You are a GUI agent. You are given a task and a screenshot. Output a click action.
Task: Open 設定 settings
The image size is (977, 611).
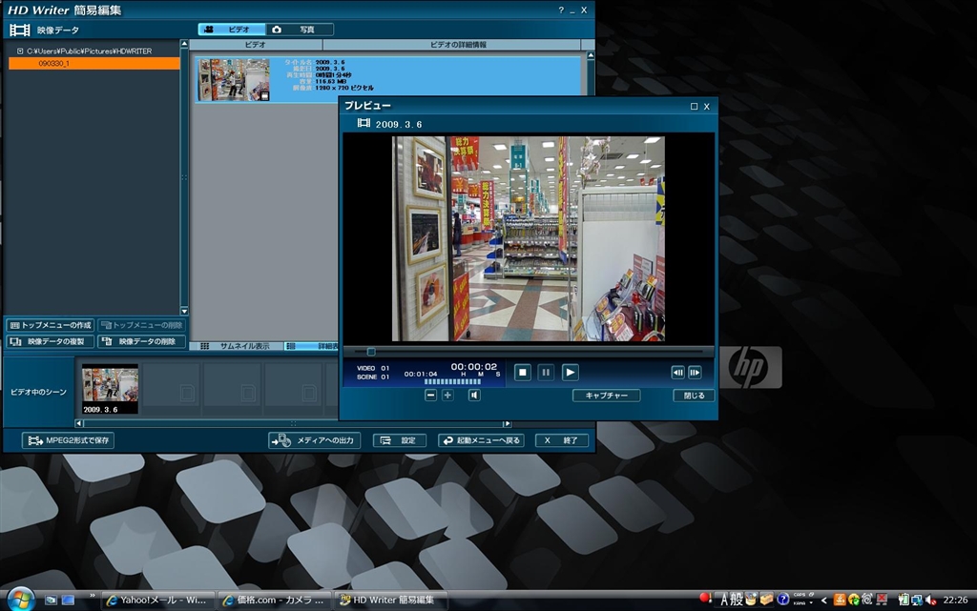400,440
